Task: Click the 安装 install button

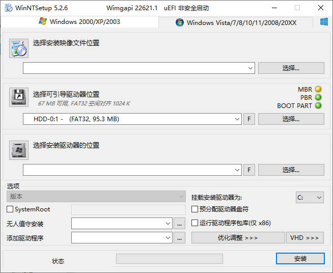Action: coord(300,259)
